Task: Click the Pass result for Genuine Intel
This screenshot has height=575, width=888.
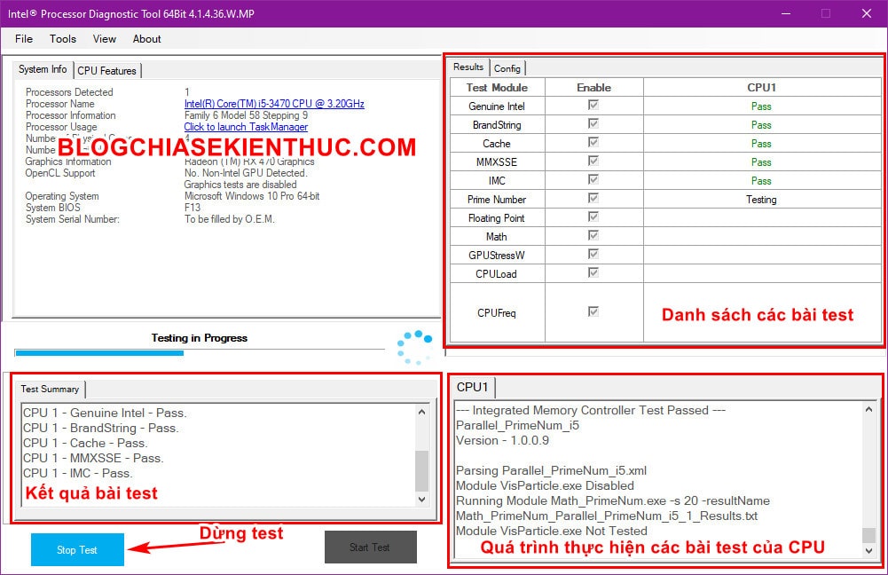Action: tap(761, 106)
